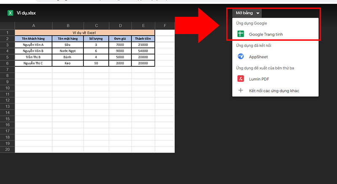This screenshot has width=337, height=184.
Task: Select row 20 header
Action: pyautogui.click(x=7, y=150)
